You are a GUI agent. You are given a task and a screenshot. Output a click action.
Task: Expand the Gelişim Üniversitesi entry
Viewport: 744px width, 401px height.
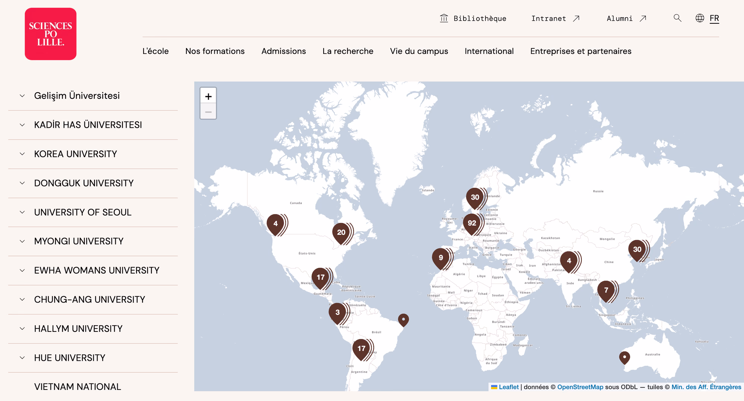coord(93,96)
